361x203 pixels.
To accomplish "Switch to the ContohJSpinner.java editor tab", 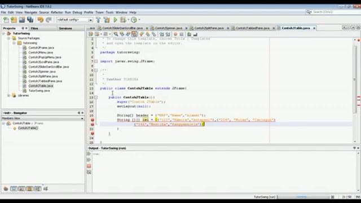I will coord(168,28).
